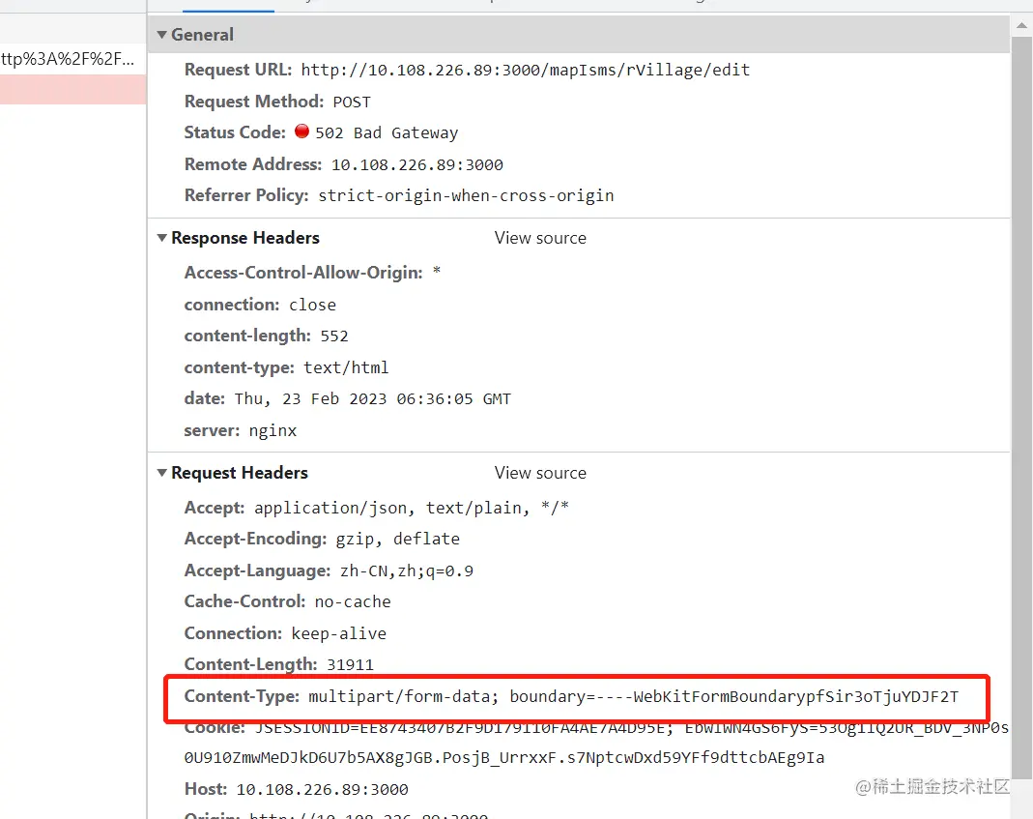Click the Content-Type multipart/form-data boundary value
The image size is (1033, 819).
(x=633, y=697)
